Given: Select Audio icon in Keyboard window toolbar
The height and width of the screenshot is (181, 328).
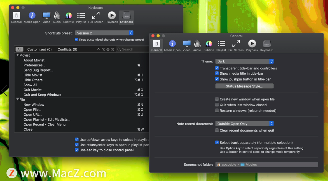Looking at the screenshot, I should click(x=57, y=18).
